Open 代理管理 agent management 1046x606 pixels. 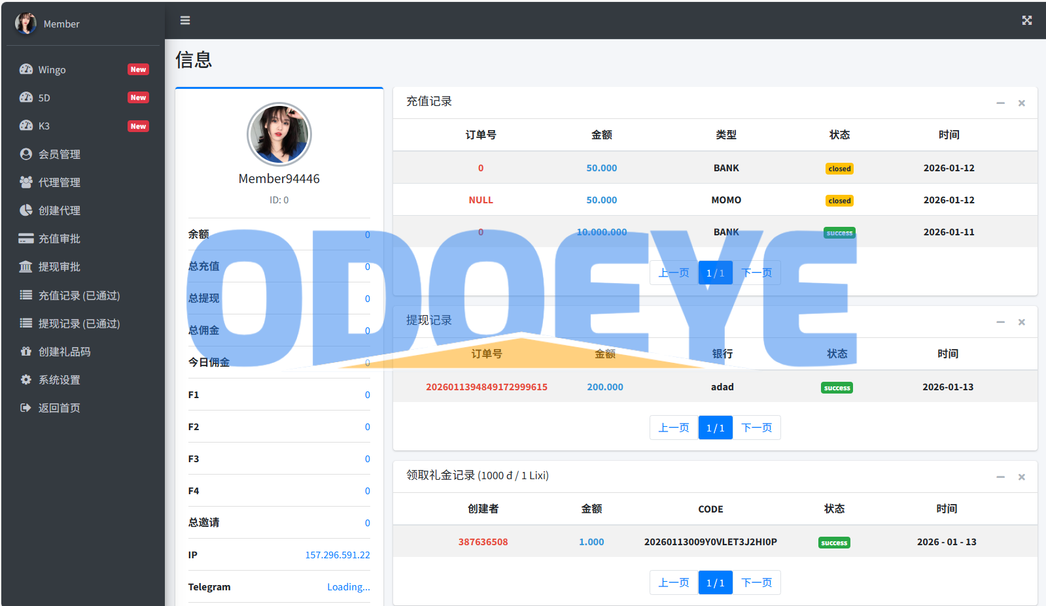[x=59, y=182]
